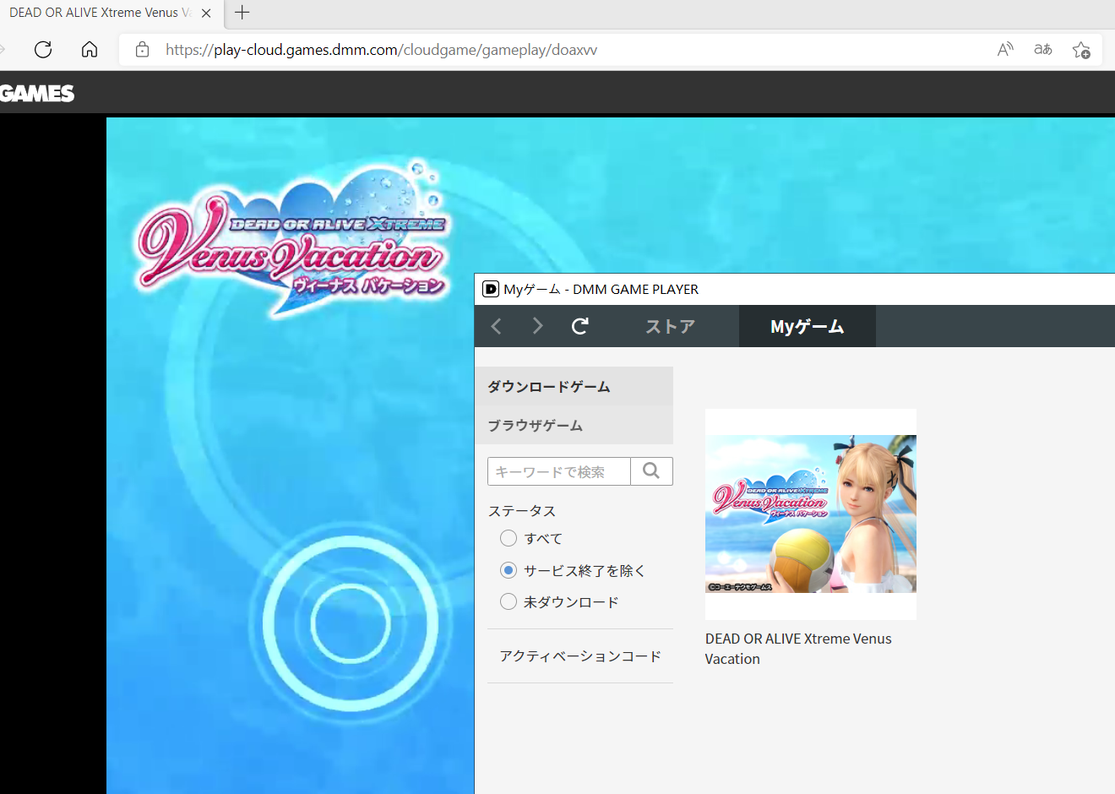Image resolution: width=1115 pixels, height=794 pixels.
Task: Select ダウンロードゲーム in the sidebar
Action: (x=574, y=386)
